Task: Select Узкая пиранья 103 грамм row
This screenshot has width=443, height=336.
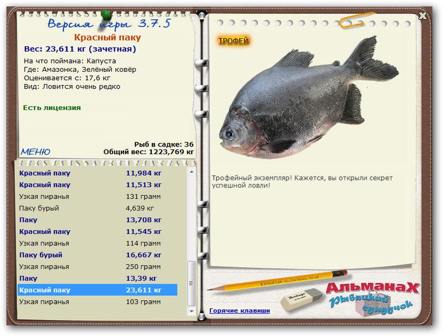Action: tap(97, 302)
